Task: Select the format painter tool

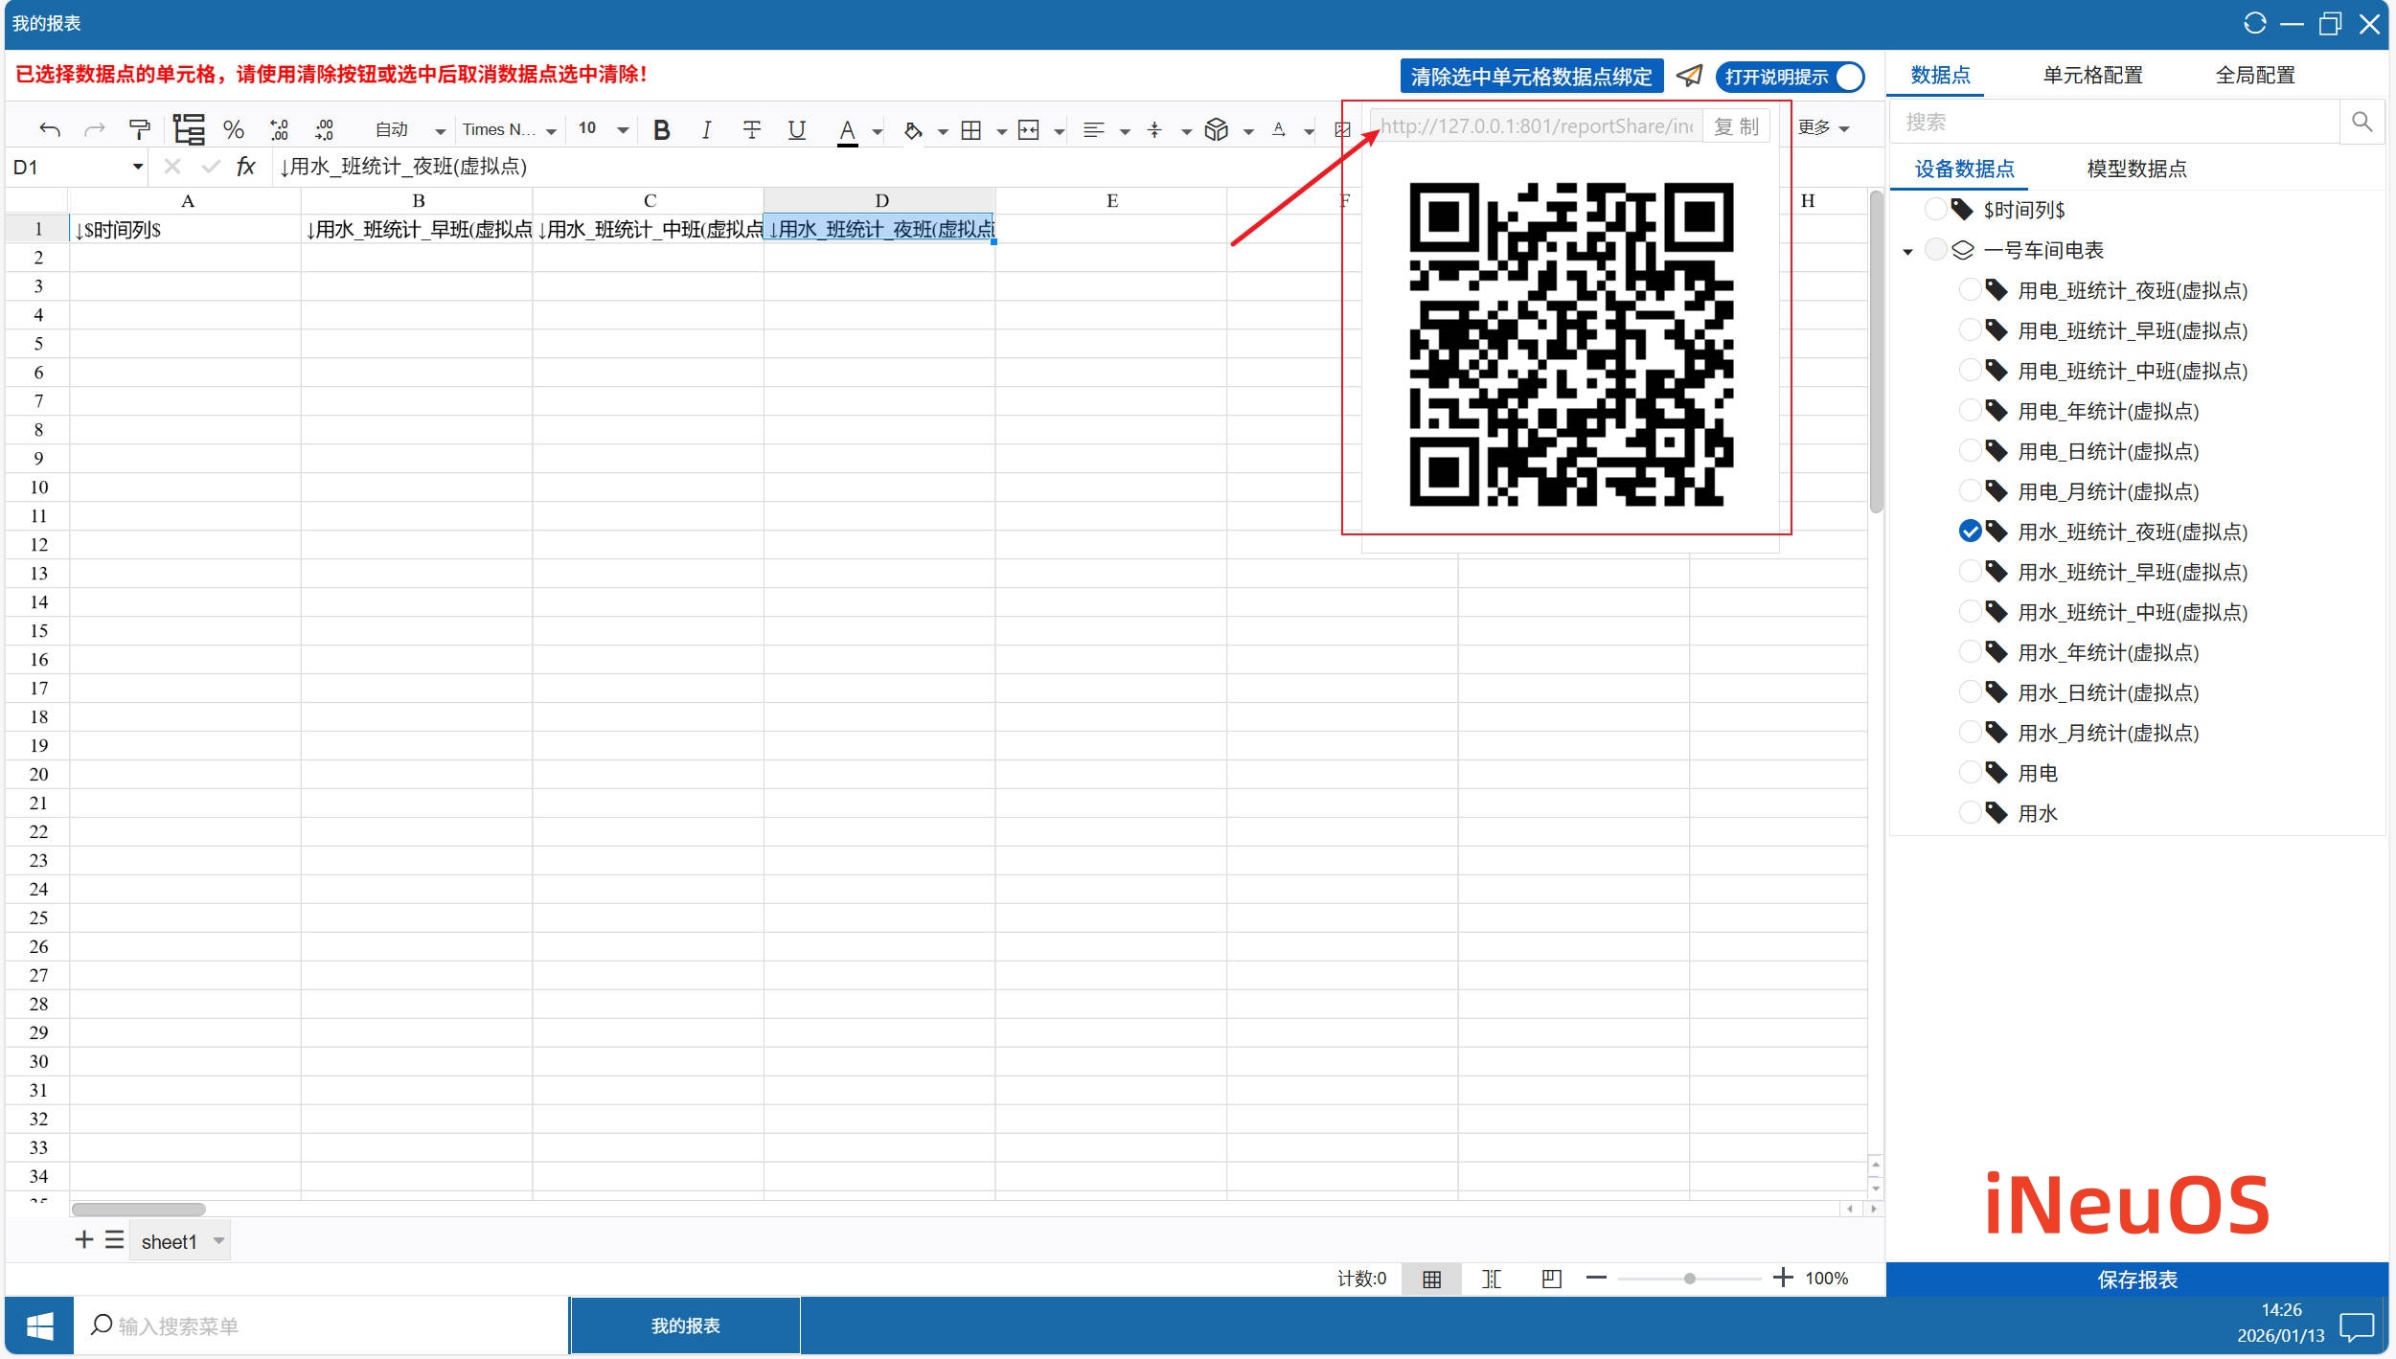Action: point(140,129)
